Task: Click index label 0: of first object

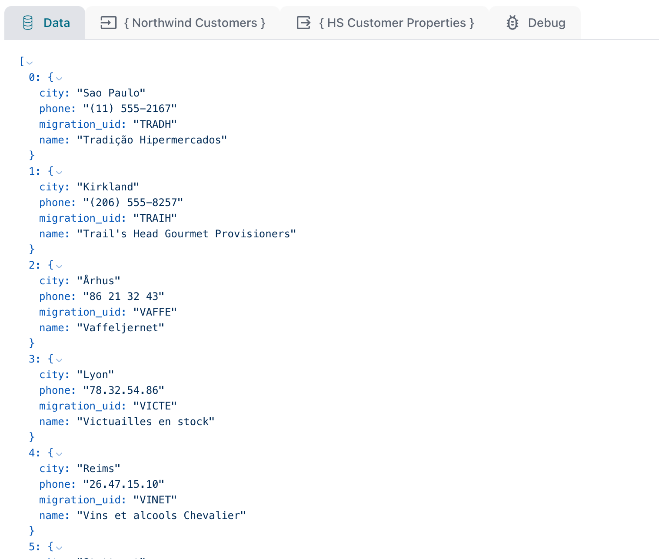Action: pos(35,77)
